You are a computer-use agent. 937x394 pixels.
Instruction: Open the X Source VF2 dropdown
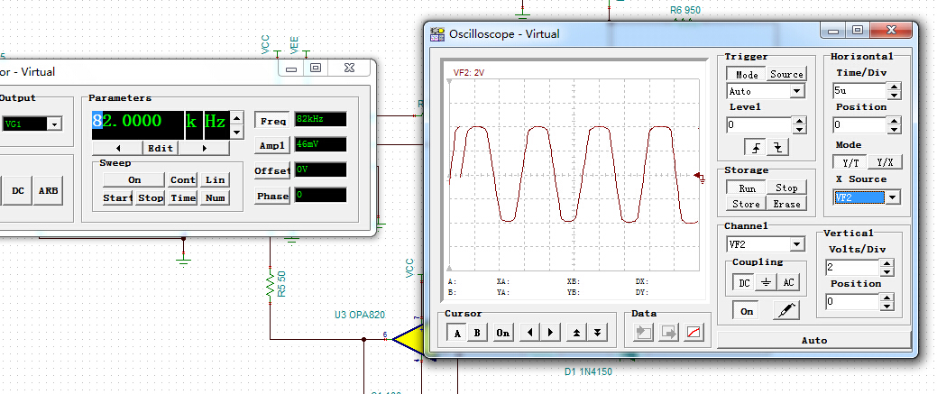pyautogui.click(x=892, y=197)
